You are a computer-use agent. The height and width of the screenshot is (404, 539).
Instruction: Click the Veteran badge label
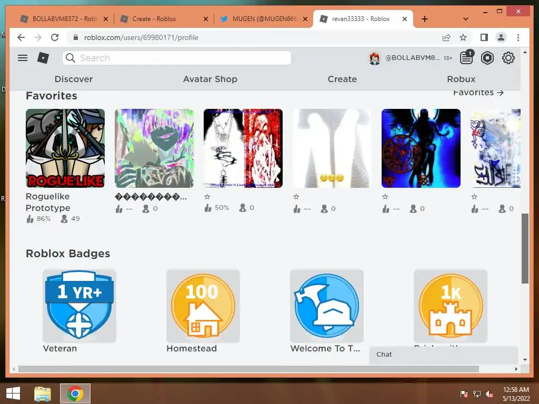[60, 348]
